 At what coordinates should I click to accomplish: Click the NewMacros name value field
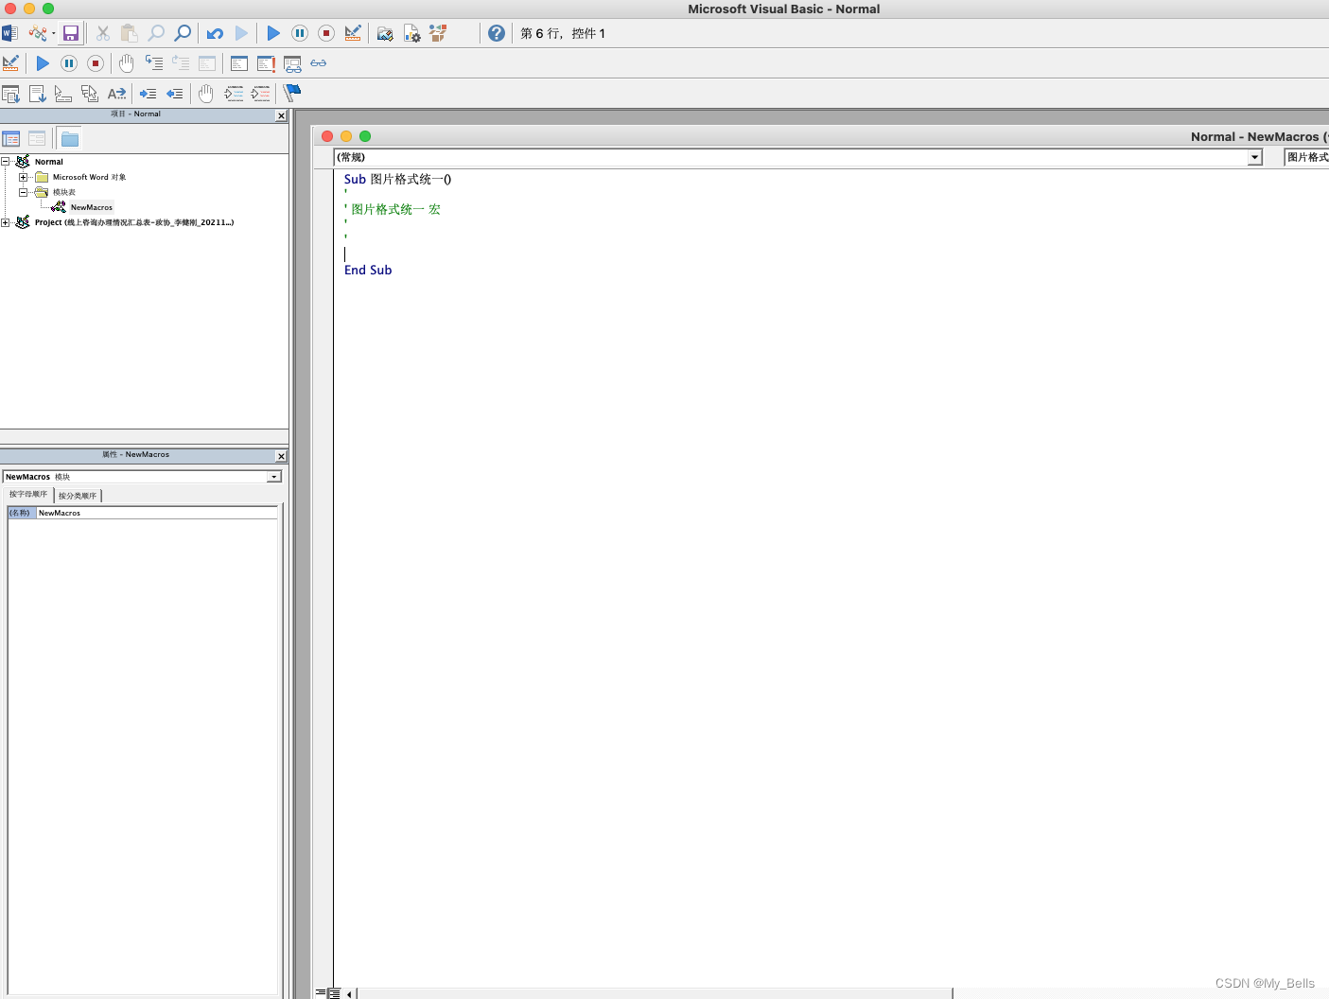click(x=156, y=513)
